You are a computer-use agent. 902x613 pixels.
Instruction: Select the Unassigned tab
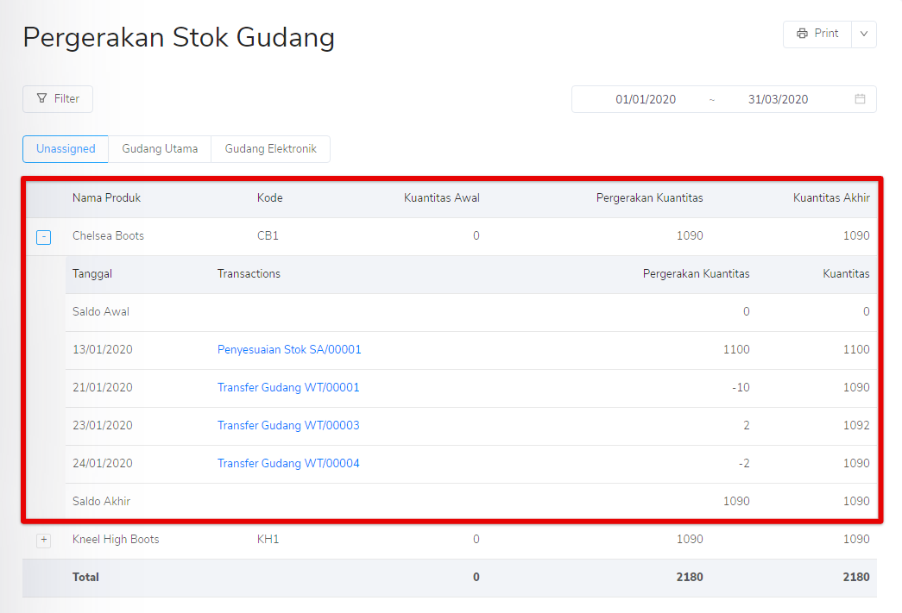(65, 148)
